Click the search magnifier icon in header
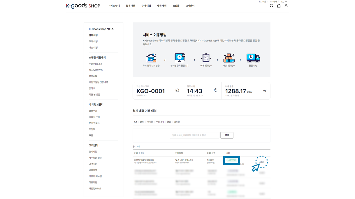355x199 pixels. (272, 6)
